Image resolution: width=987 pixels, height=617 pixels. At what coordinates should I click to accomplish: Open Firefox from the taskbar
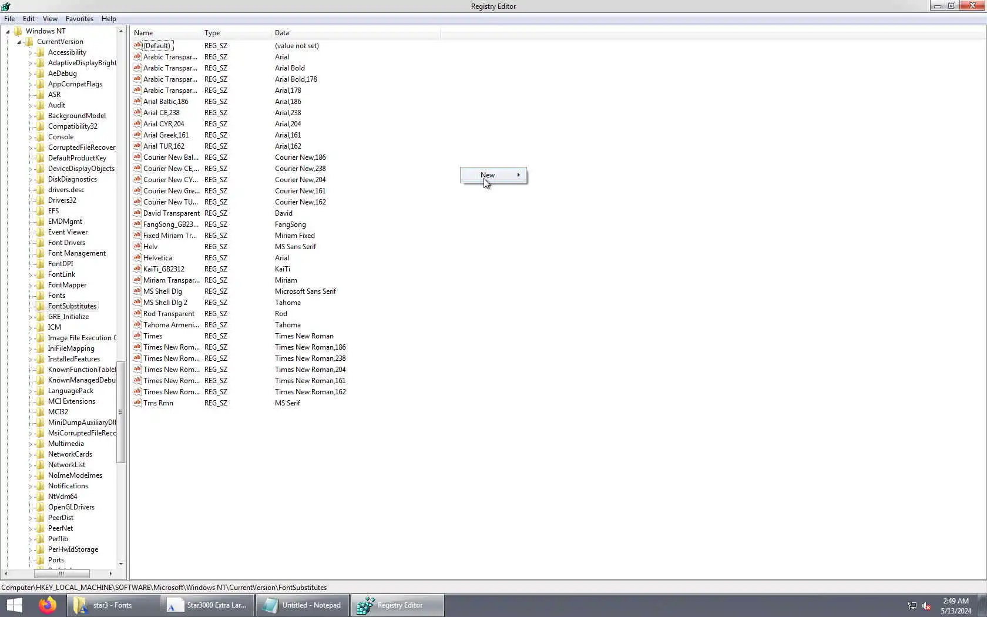point(48,605)
